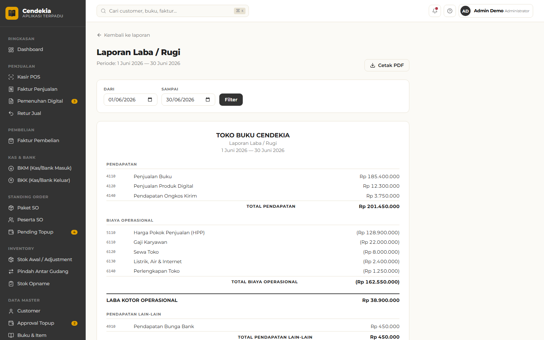Click the Retur Jual undo icon
This screenshot has height=340, width=544.
(11, 113)
